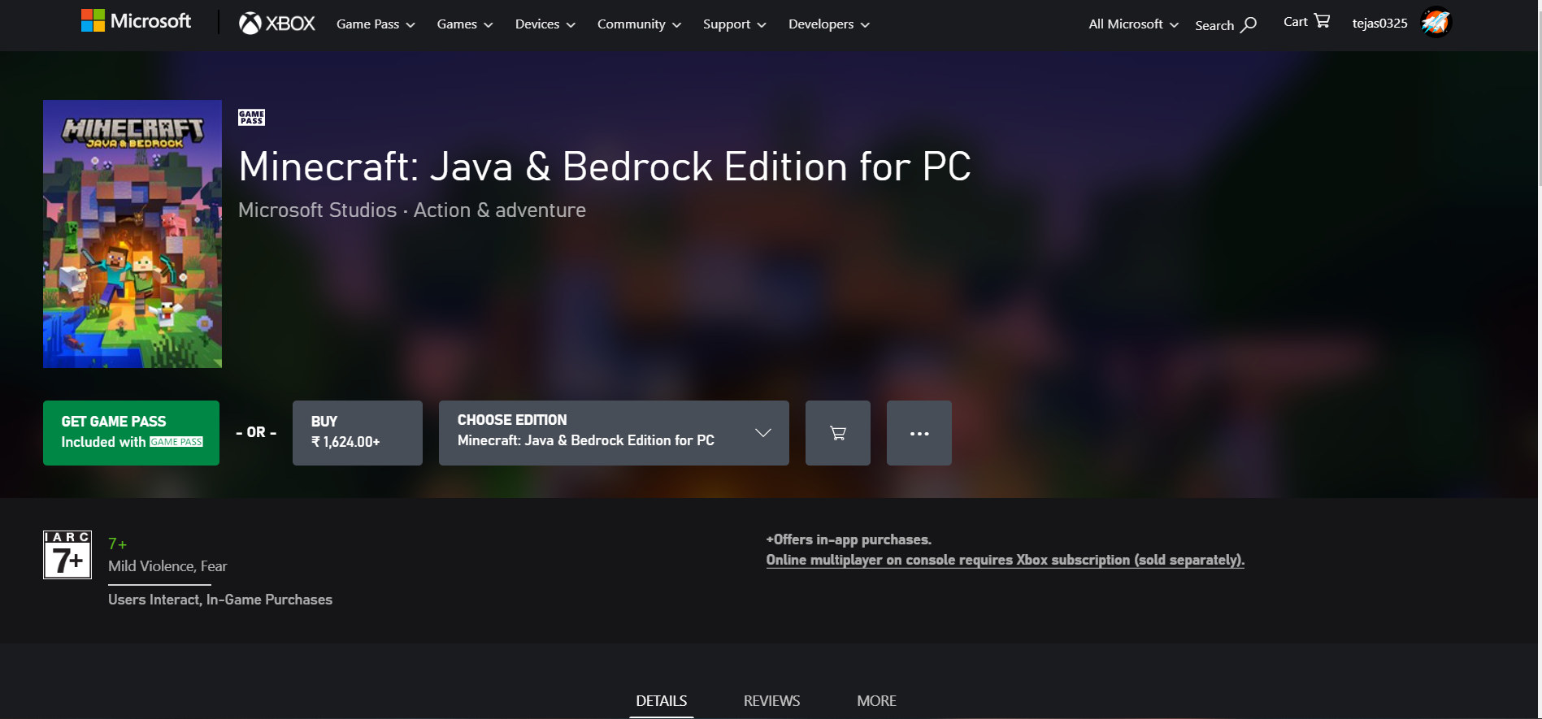Open the three-dots more options button
This screenshot has width=1542, height=719.
pos(919,433)
